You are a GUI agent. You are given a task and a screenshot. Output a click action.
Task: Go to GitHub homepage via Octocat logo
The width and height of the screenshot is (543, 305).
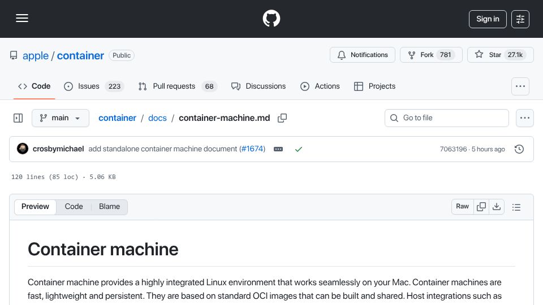[271, 18]
